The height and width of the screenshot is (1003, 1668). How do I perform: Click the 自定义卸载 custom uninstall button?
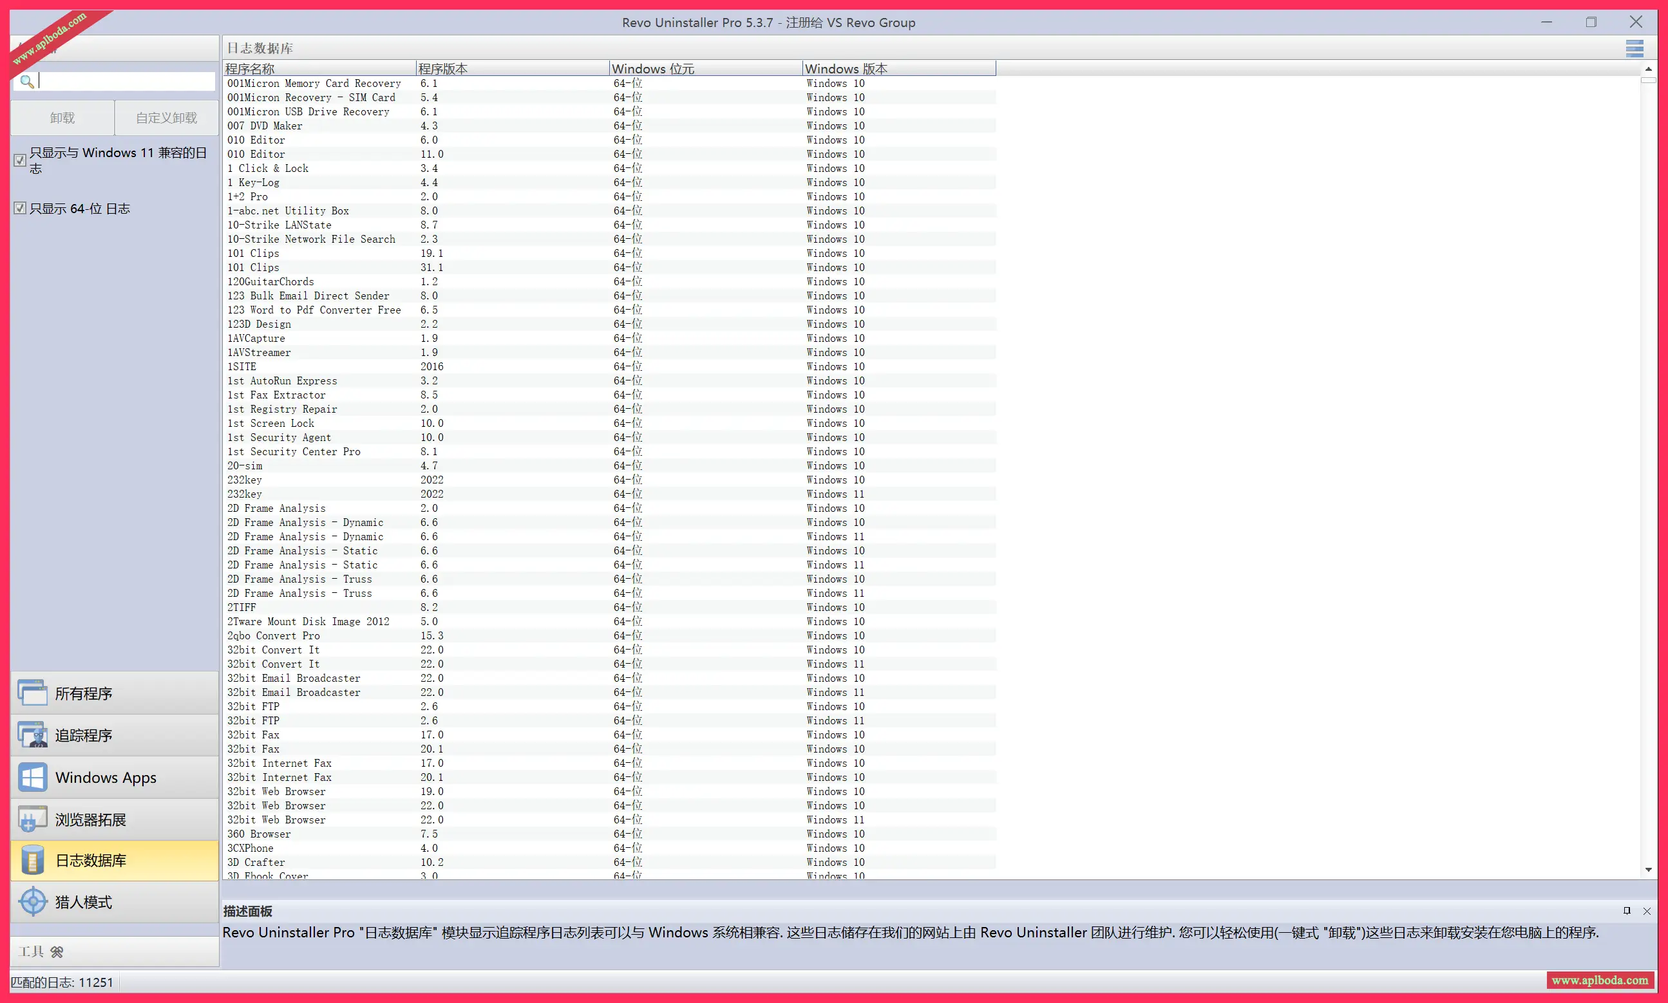[x=166, y=118]
